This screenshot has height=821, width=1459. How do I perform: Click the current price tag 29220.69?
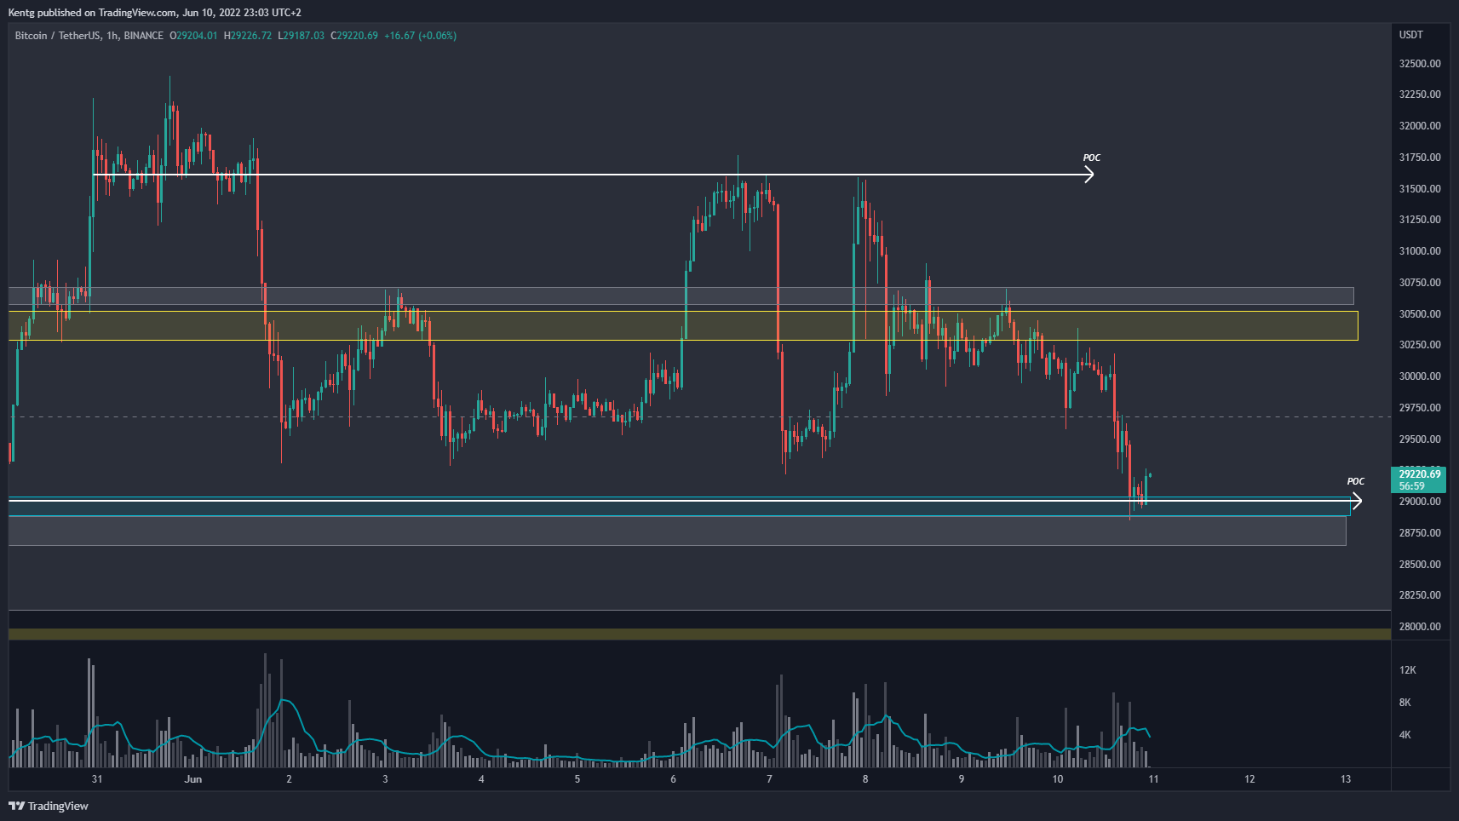(x=1420, y=474)
